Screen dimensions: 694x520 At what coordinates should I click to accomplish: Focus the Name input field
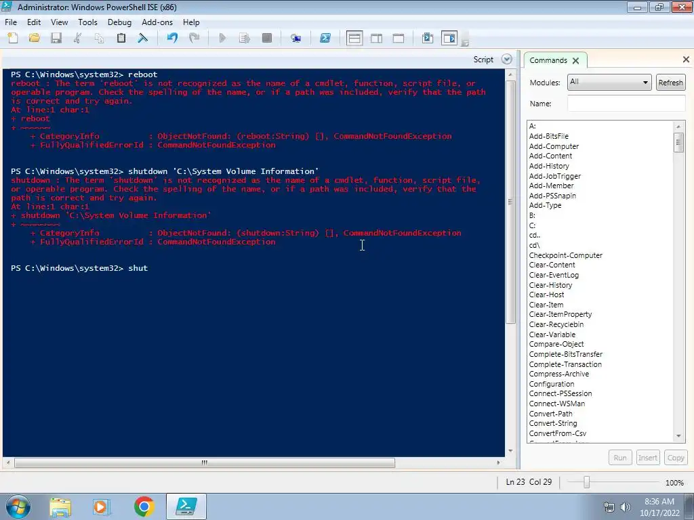pos(626,104)
